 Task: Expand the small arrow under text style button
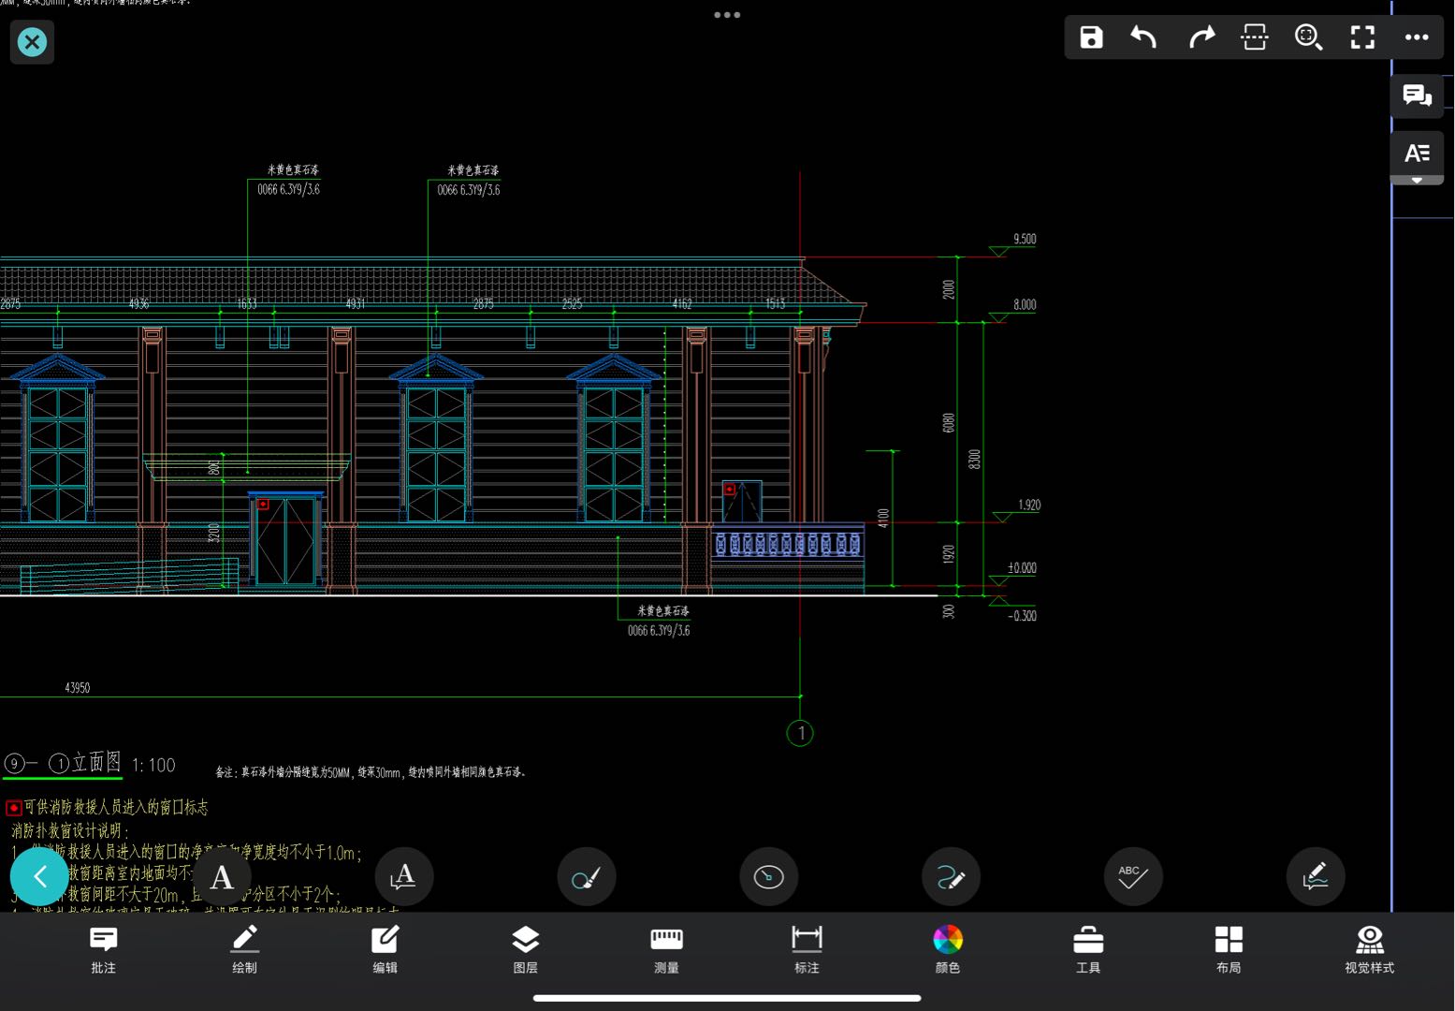point(1417,180)
